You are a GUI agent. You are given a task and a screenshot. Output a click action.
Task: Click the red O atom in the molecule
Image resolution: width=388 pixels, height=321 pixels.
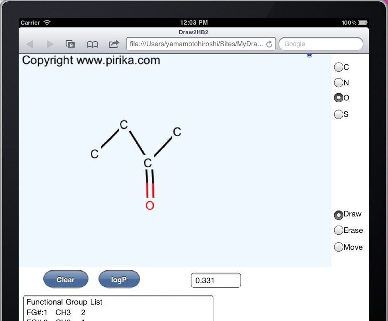[150, 205]
